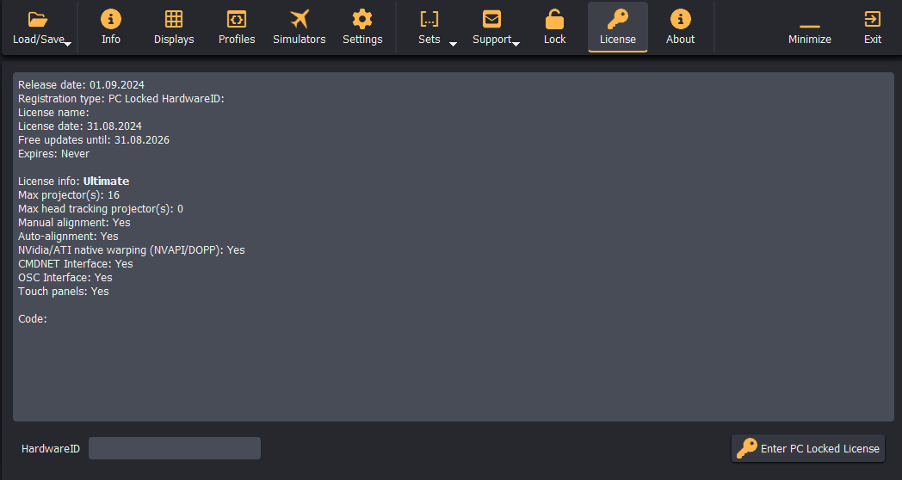Click 'NVidia/ATI native warping' line
Viewport: 902px width, 480px height.
click(x=131, y=250)
